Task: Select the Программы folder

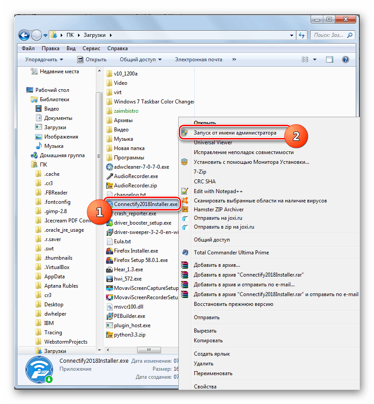Action: [x=129, y=158]
